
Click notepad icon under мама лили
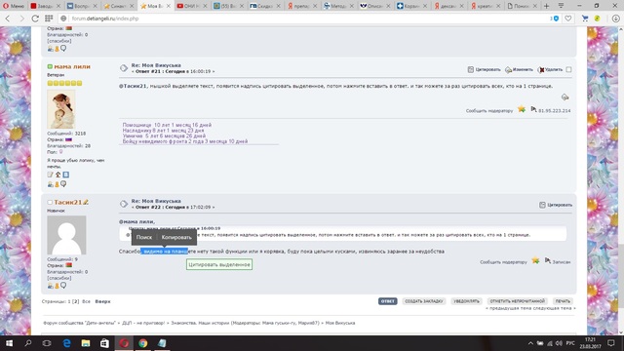(x=50, y=175)
